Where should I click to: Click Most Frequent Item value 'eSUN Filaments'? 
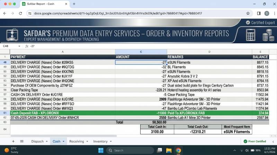pyautogui.click(x=237, y=132)
